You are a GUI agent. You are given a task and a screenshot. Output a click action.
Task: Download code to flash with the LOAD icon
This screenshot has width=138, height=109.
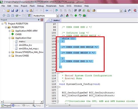click(x=29, y=15)
